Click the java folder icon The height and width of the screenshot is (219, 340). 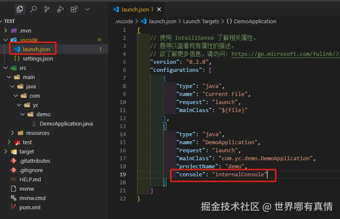[20, 87]
